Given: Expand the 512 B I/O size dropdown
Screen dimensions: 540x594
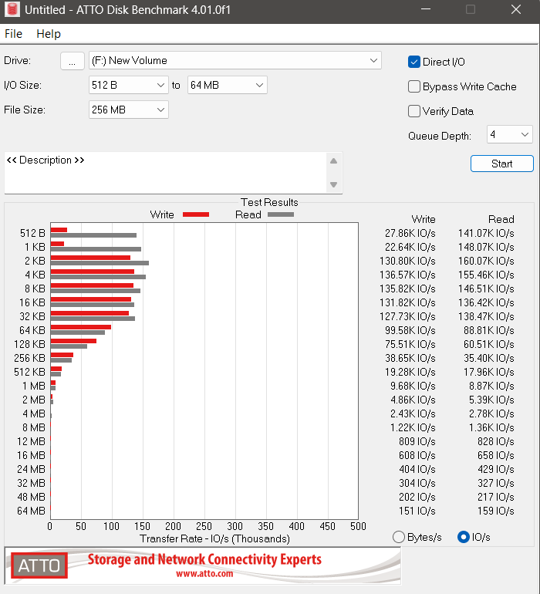Looking at the screenshot, I should pos(129,85).
